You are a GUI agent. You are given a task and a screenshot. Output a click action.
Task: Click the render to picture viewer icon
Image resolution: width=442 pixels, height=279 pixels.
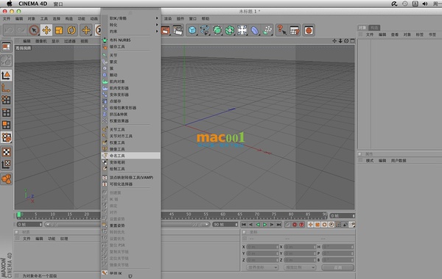click(x=166, y=30)
